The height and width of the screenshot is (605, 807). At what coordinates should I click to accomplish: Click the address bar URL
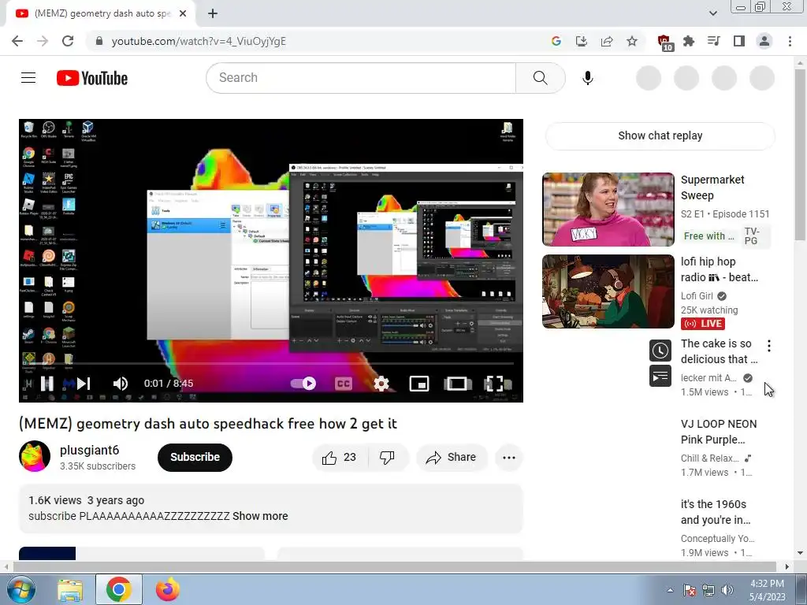(x=198, y=41)
